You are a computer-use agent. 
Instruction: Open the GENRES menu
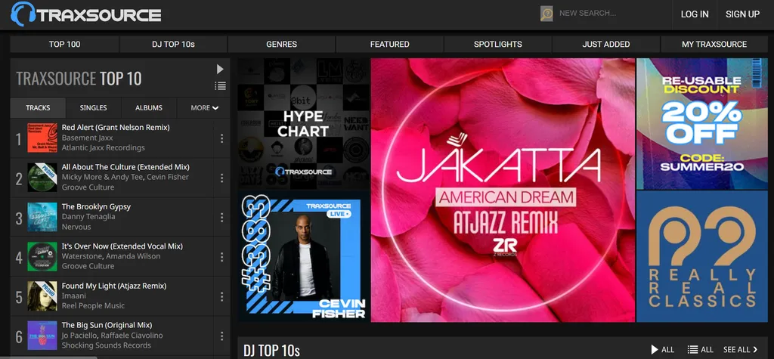(281, 44)
